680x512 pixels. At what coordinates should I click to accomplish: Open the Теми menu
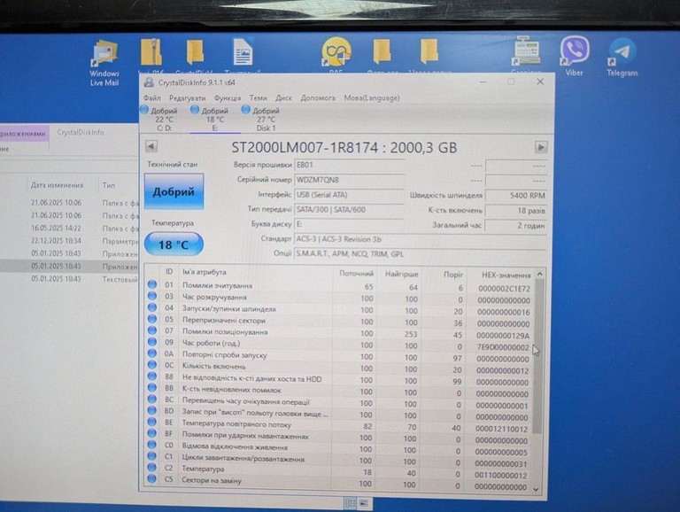tap(258, 98)
